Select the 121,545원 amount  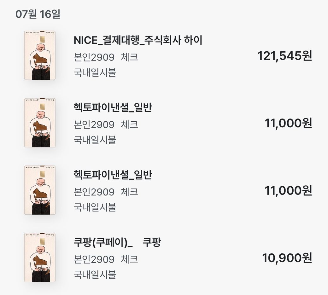(285, 56)
